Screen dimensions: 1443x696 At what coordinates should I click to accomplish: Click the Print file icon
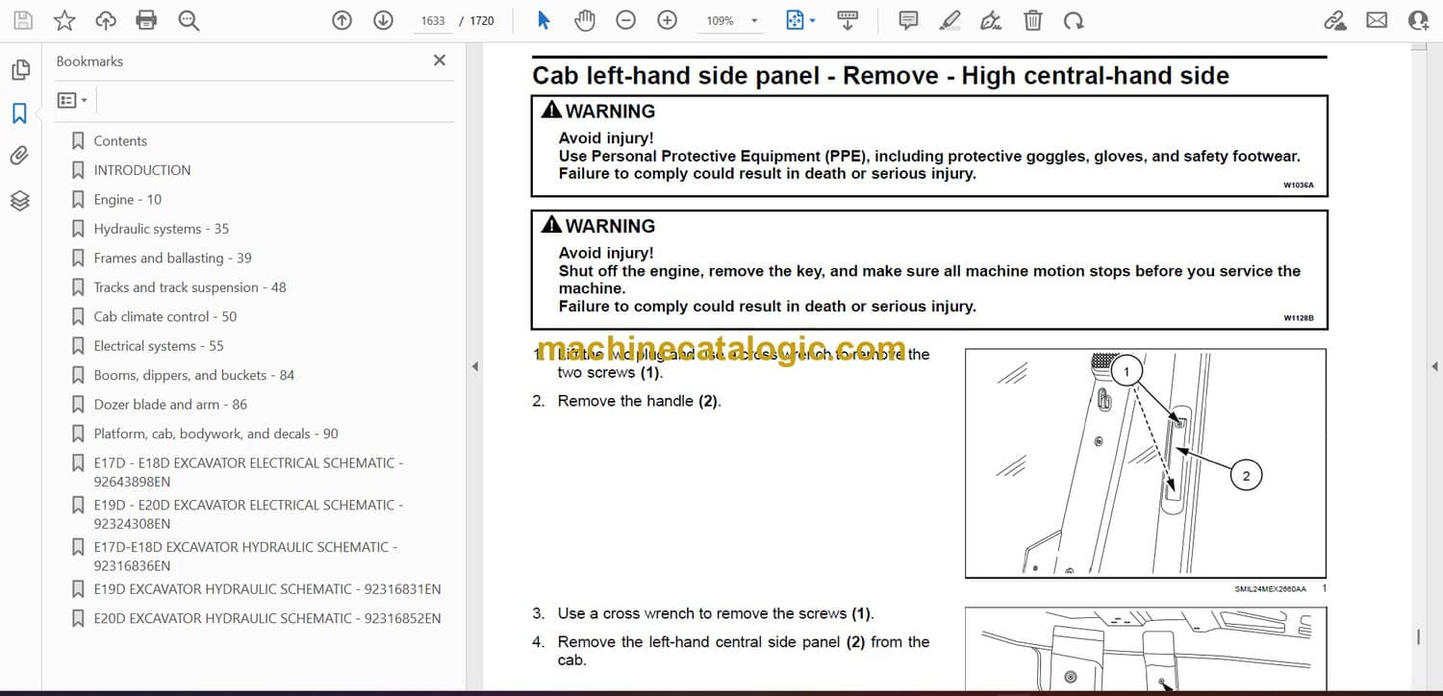pos(146,20)
